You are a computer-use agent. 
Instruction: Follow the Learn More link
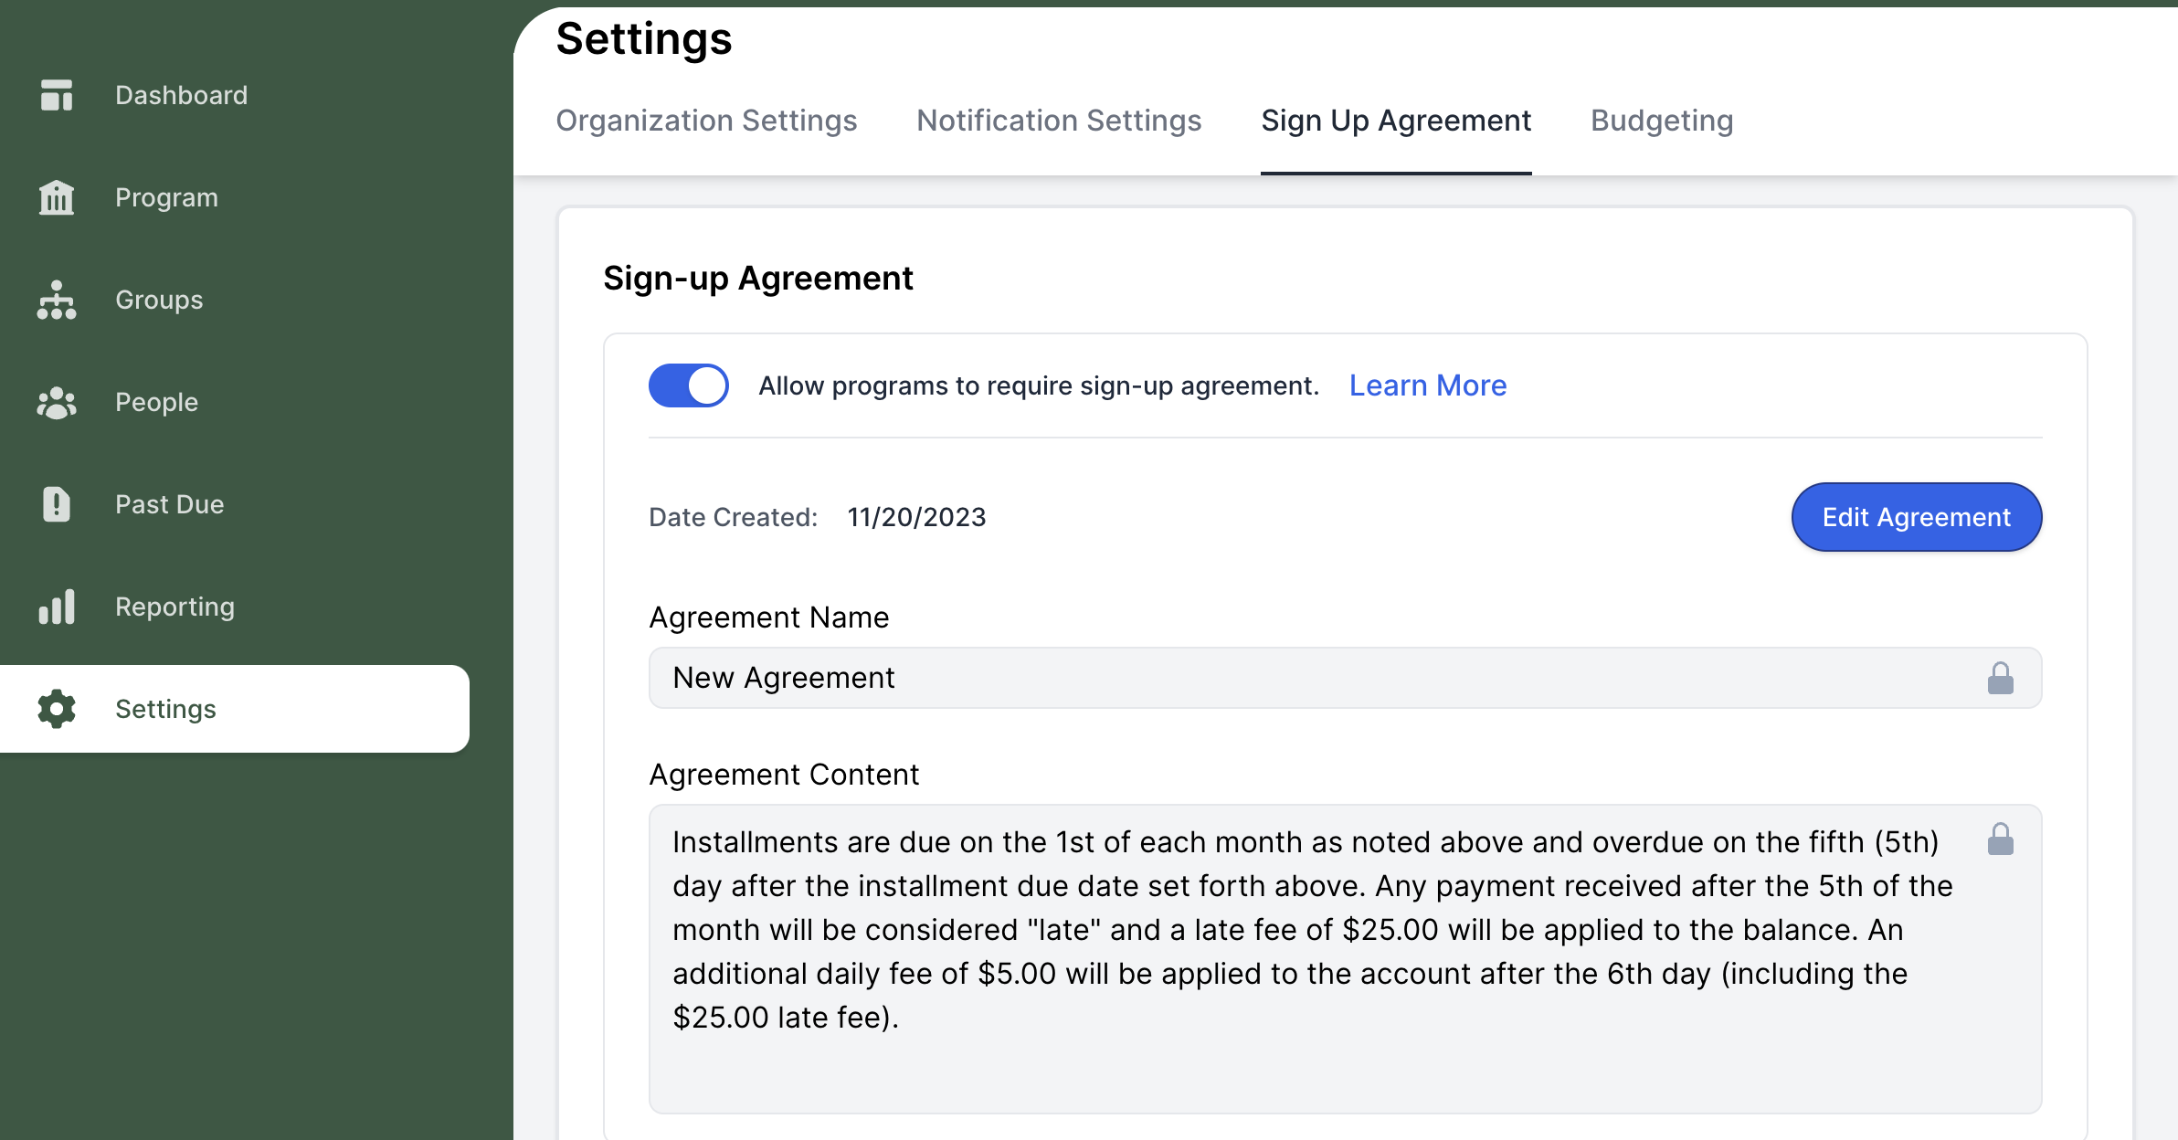coord(1428,385)
